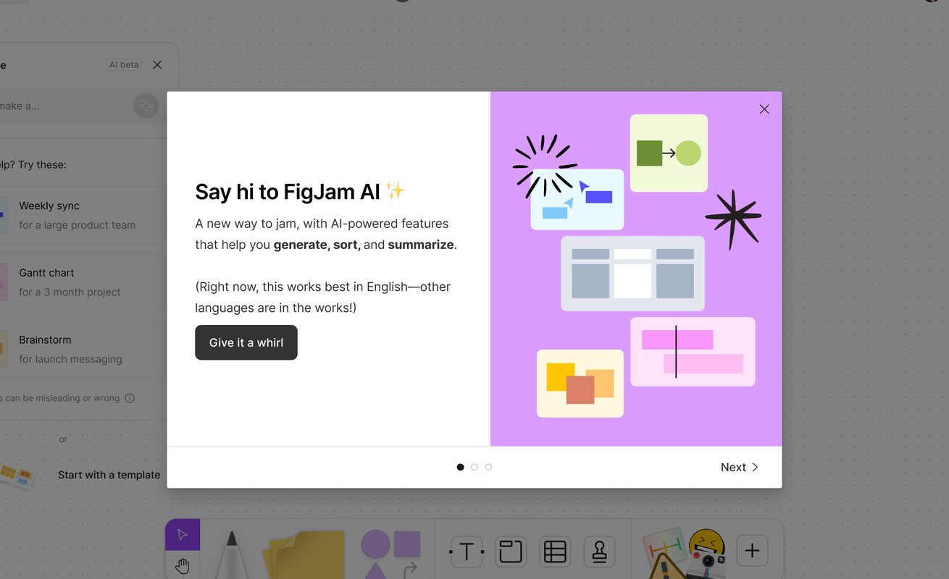
Task: Click the AI sparkle generate button
Action: 146,106
